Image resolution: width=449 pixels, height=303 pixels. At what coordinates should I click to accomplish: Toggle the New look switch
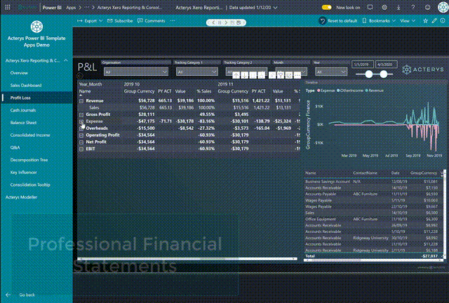point(327,8)
